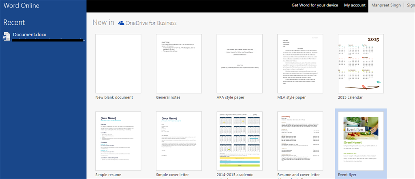Click the 'MLA style paper' label
Screen dimensions: 415x179
(291, 97)
